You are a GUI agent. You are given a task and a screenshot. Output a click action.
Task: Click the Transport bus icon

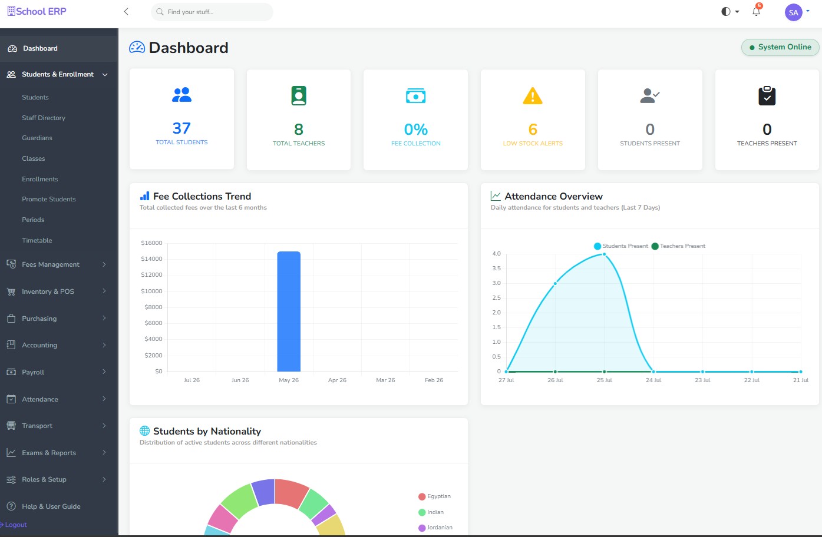(x=11, y=426)
